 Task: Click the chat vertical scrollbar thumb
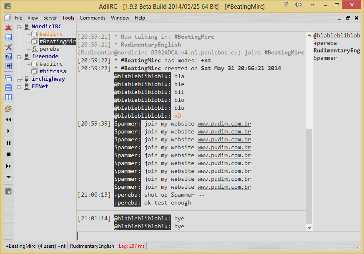(x=309, y=177)
